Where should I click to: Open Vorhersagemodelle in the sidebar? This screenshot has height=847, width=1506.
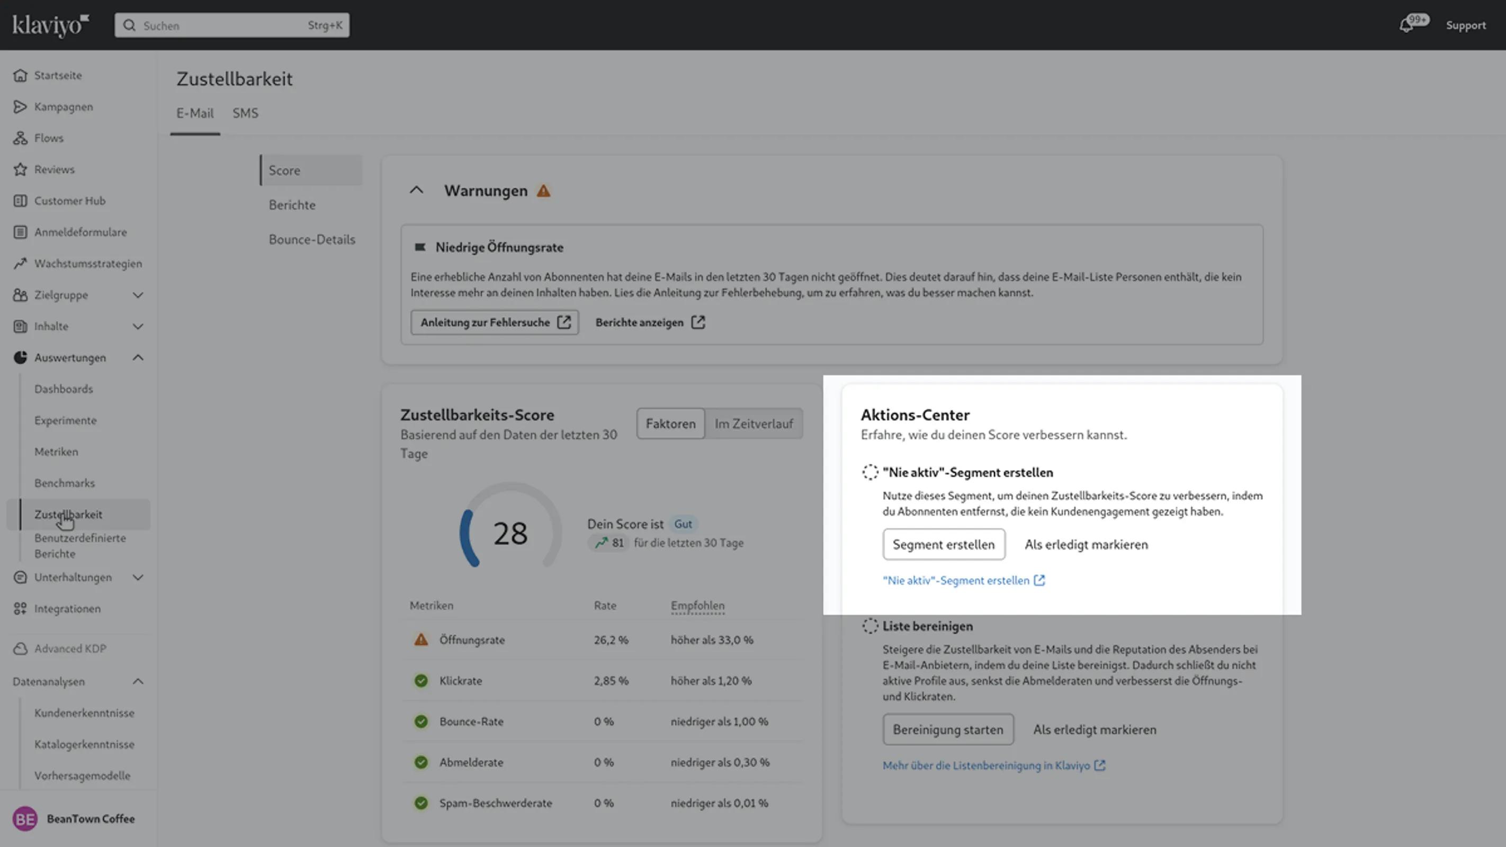coord(83,776)
